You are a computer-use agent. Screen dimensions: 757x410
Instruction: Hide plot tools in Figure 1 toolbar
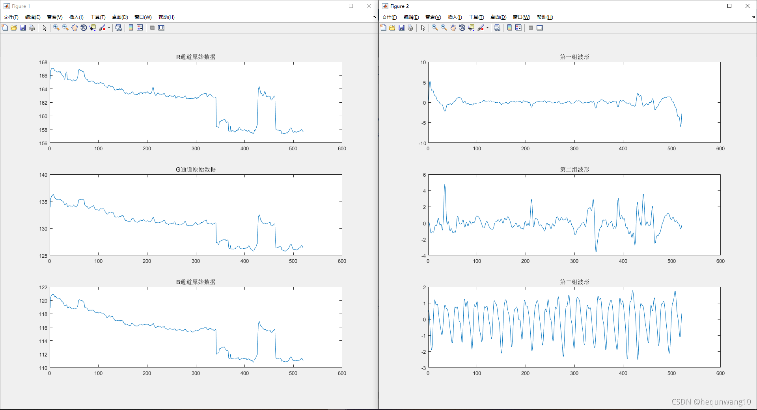[152, 28]
